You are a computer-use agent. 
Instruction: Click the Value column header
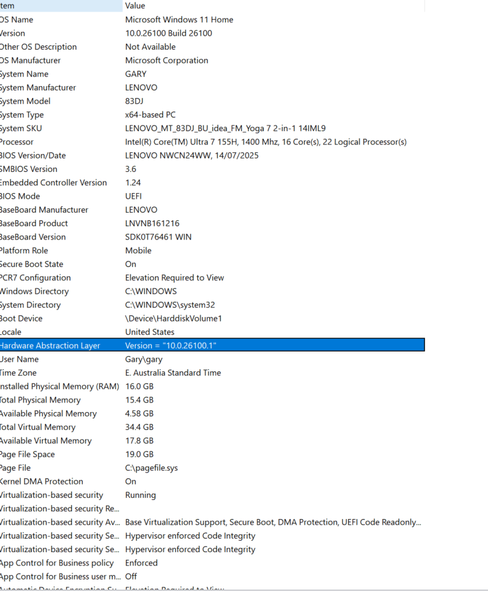274,6
